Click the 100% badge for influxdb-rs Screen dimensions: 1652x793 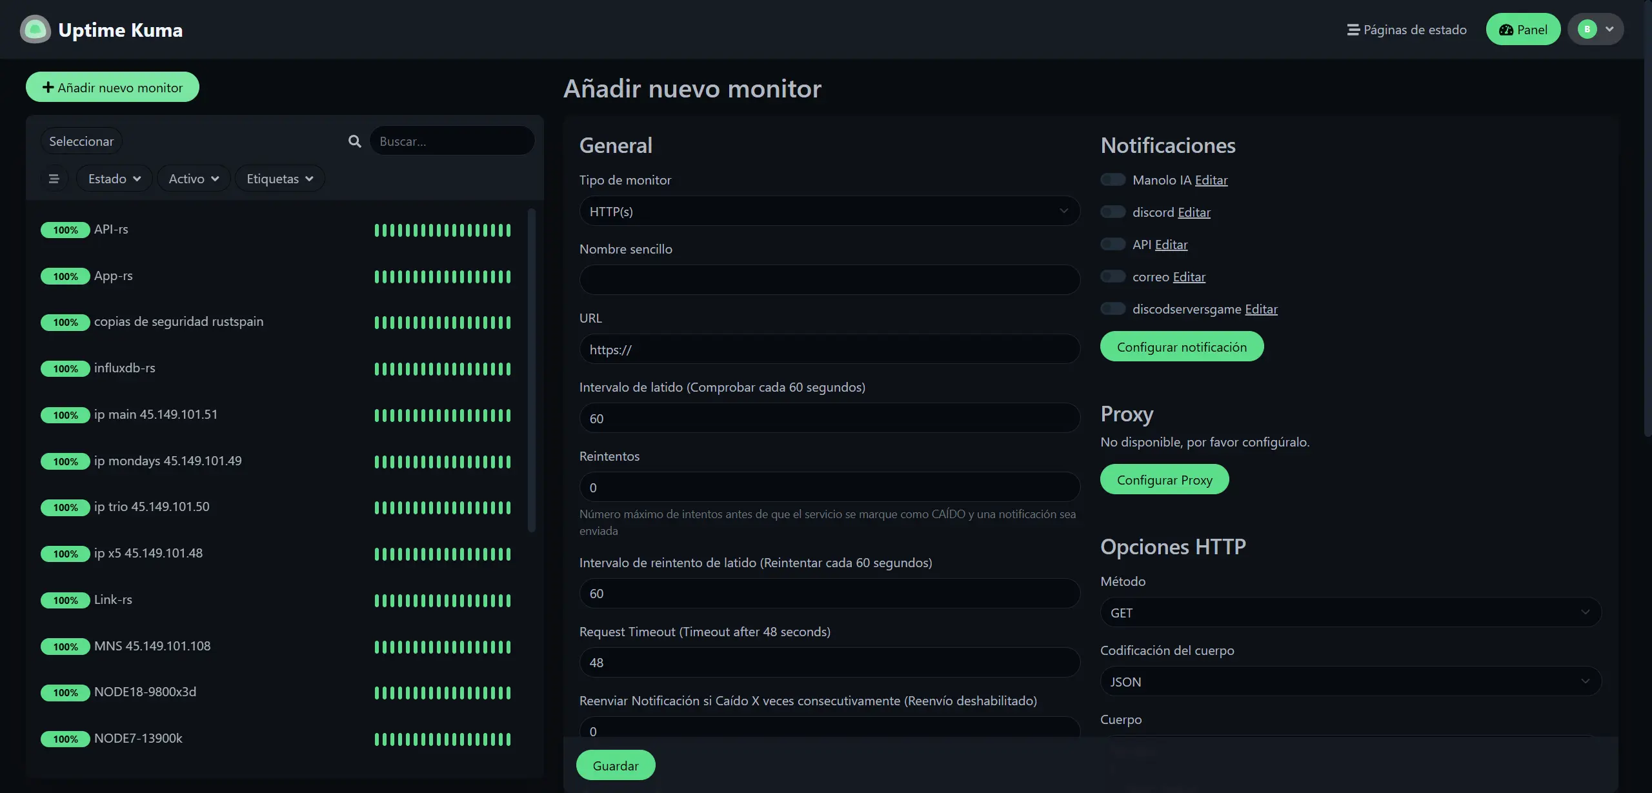(65, 369)
